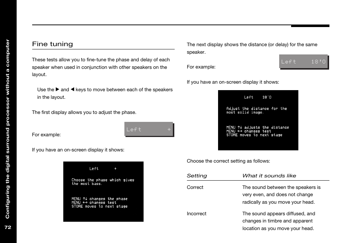Click 'MENU ↑↓ adjusts the distance' line
This screenshot has width=345, height=243.
pos(257,127)
